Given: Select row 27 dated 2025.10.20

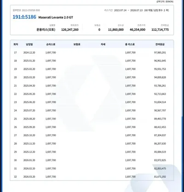Looking at the screenshot, I should 92,135.
